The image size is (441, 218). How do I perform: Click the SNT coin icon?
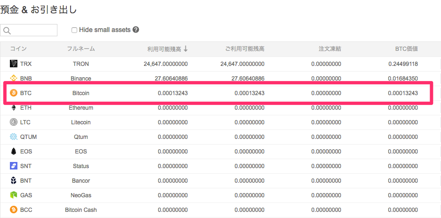(x=14, y=166)
